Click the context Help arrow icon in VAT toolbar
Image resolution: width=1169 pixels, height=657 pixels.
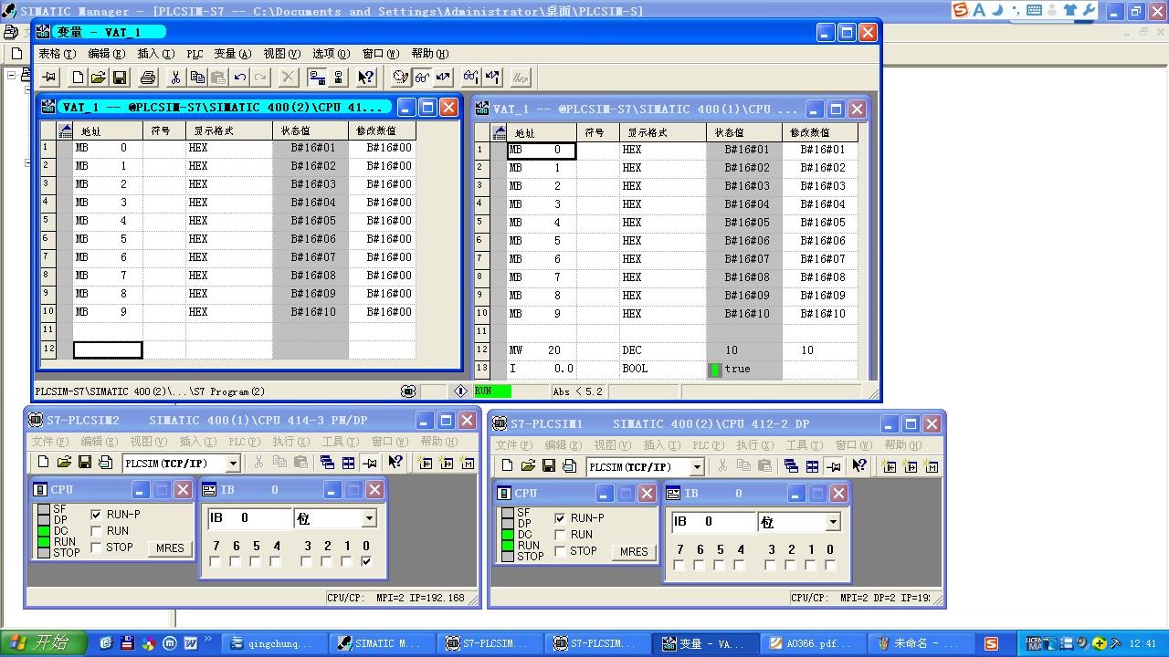point(366,78)
